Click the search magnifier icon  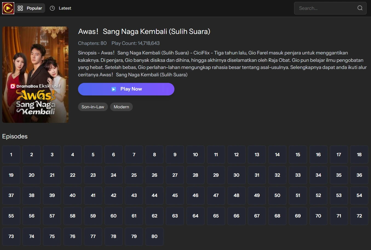click(360, 8)
